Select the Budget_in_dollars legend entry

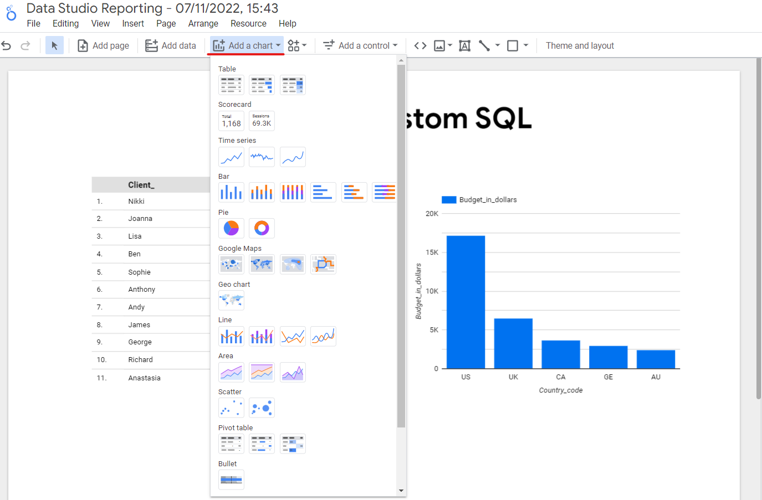479,200
